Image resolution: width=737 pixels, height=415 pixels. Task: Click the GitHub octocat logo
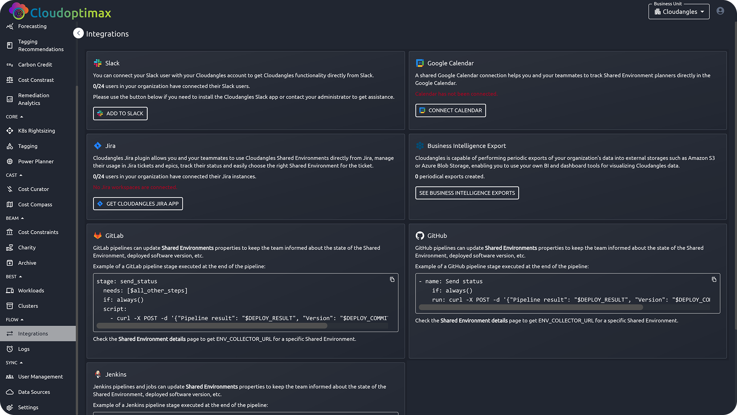coord(420,236)
